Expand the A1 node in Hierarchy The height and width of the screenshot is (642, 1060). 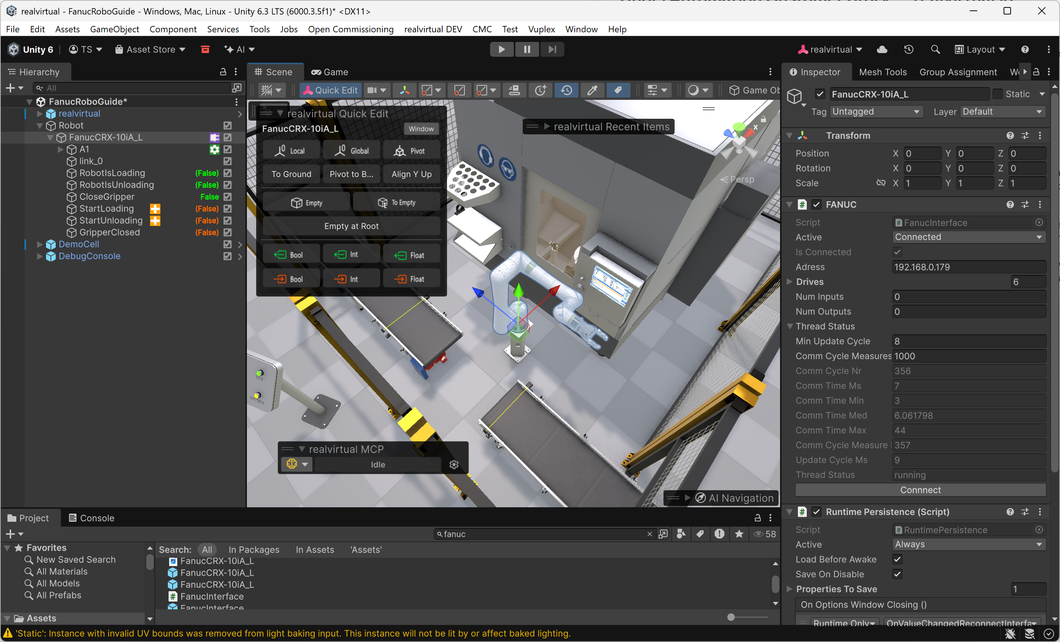click(x=61, y=149)
